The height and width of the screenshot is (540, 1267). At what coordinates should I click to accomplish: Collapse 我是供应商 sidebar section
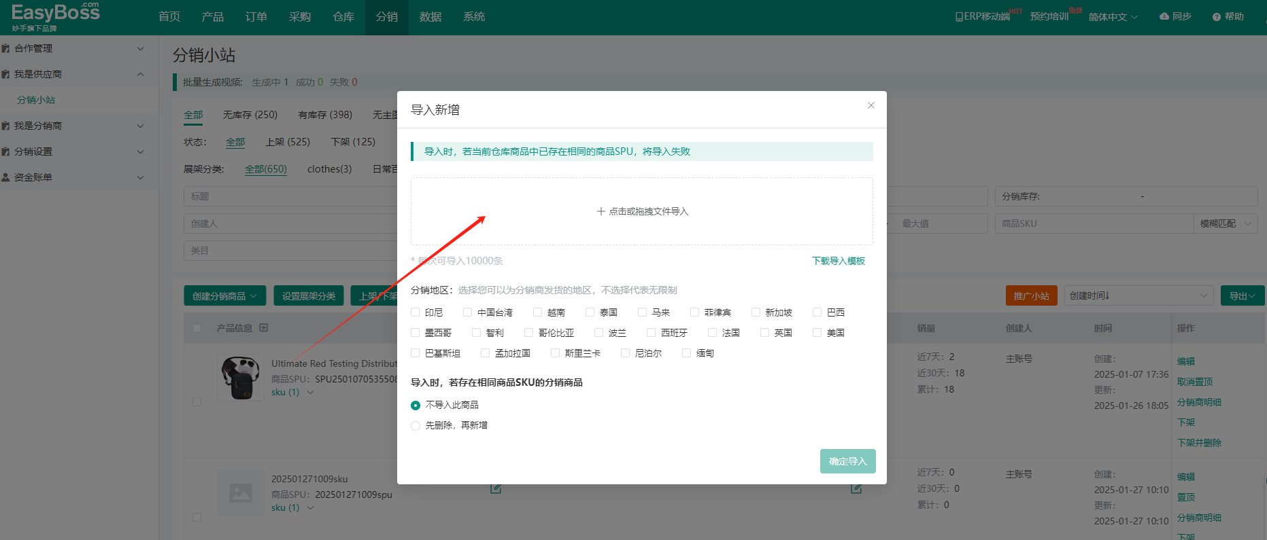click(140, 74)
